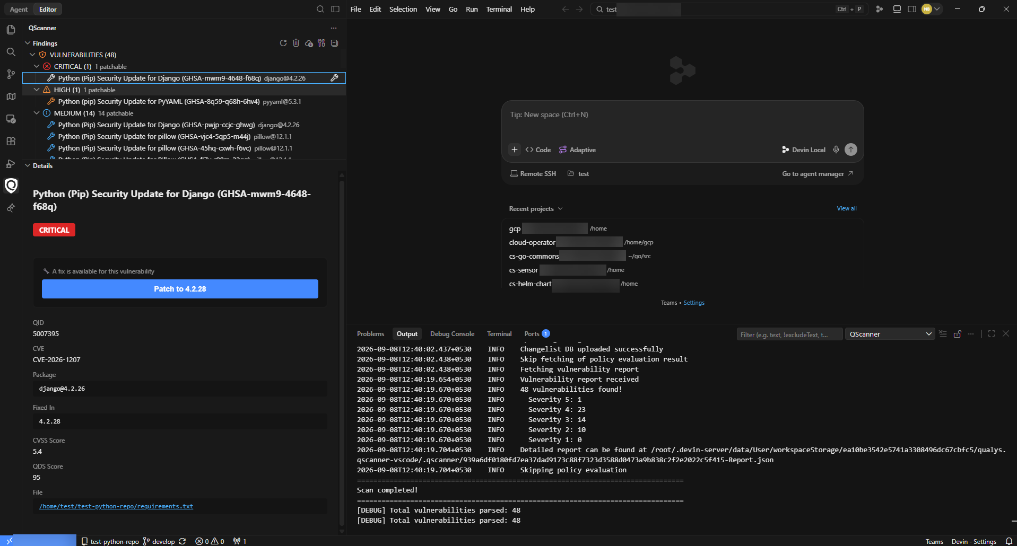Click the output filter input field

pos(789,334)
